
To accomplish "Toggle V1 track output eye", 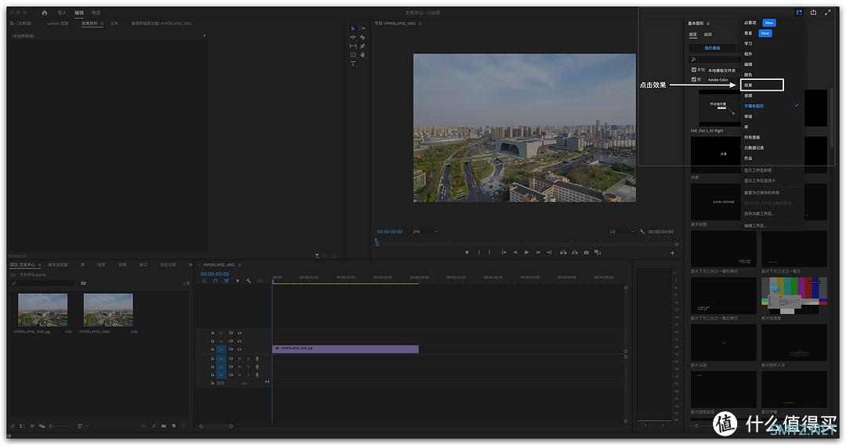I will (240, 349).
